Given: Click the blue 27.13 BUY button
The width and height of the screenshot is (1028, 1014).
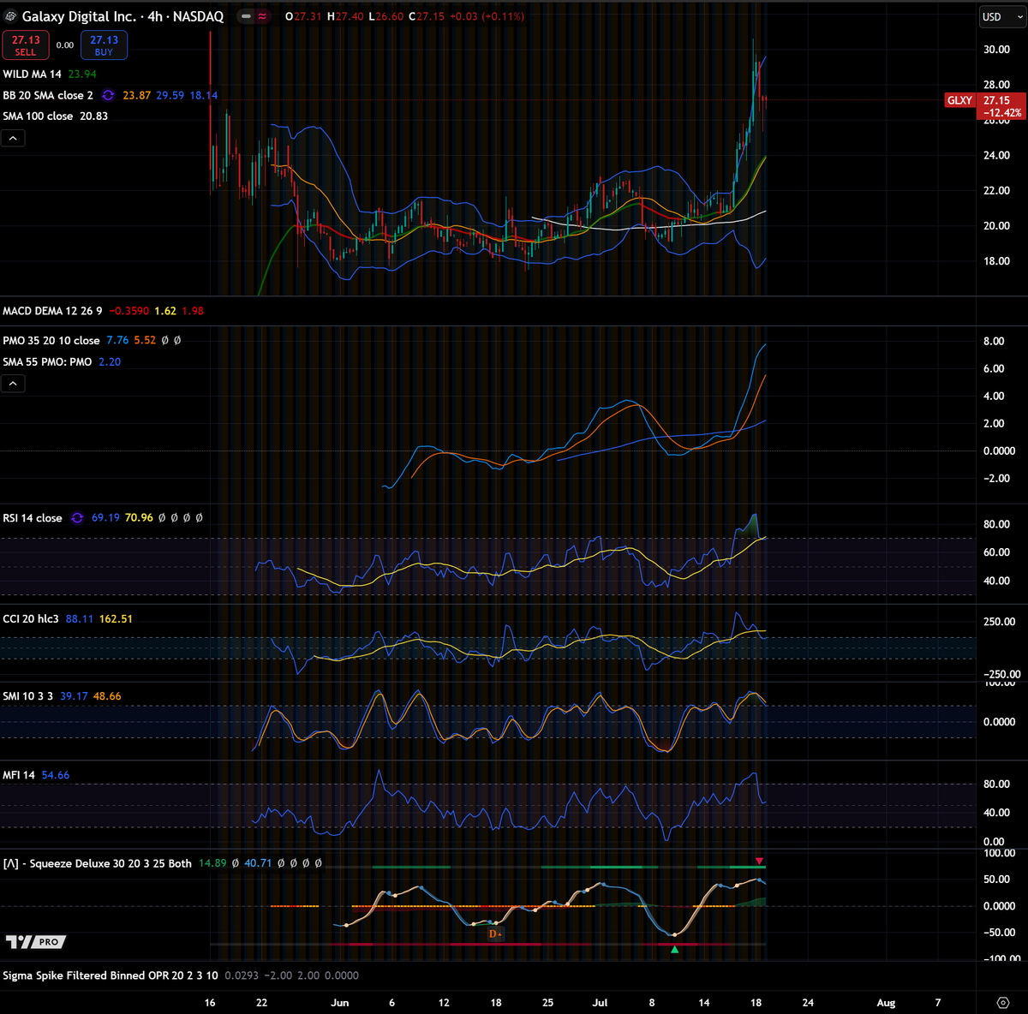Looking at the screenshot, I should pos(104,45).
